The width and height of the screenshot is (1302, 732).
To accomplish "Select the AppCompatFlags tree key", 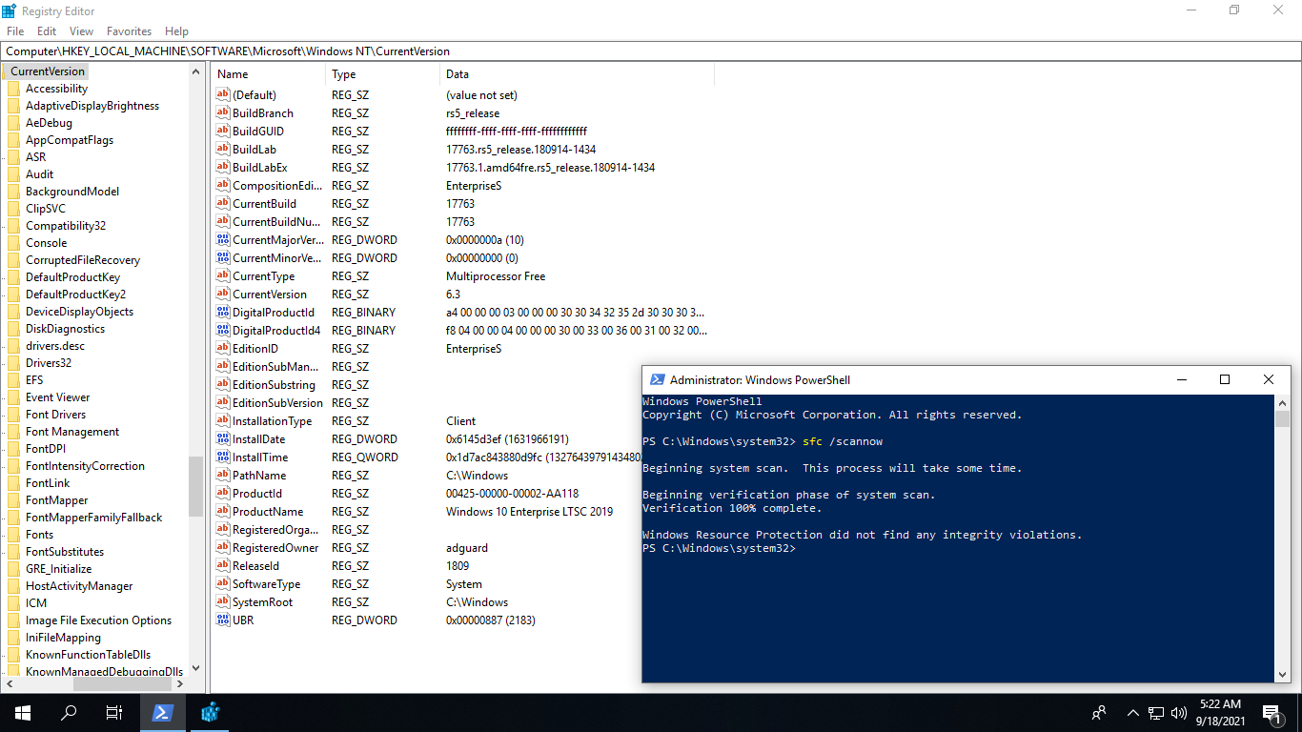I will tap(70, 140).
